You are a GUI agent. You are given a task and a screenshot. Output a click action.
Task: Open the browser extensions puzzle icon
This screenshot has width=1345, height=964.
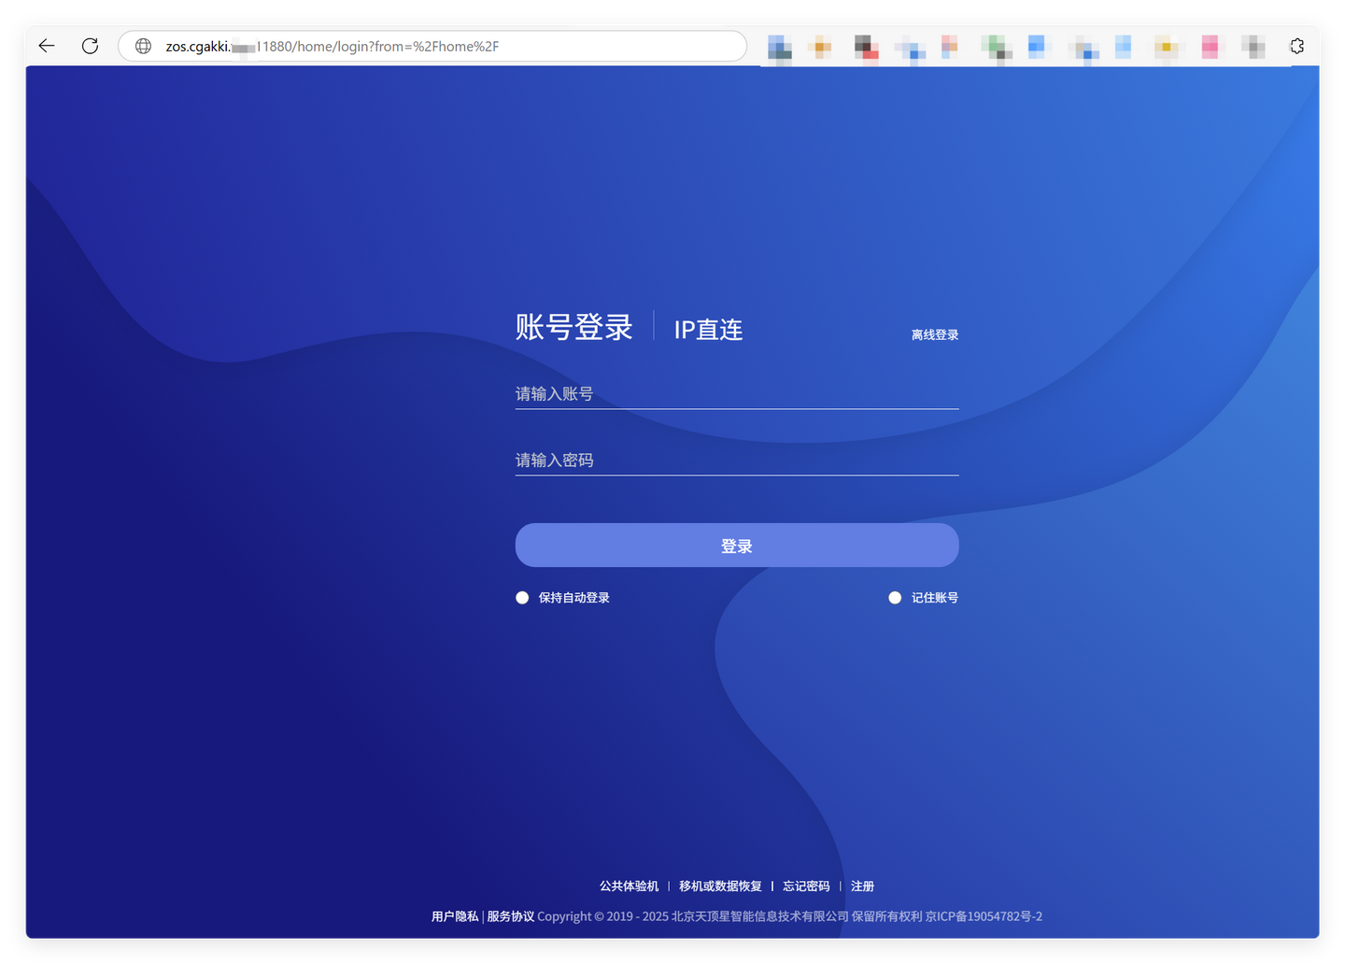(1297, 45)
